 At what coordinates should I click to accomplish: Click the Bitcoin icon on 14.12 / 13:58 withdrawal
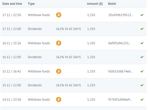click(59, 99)
